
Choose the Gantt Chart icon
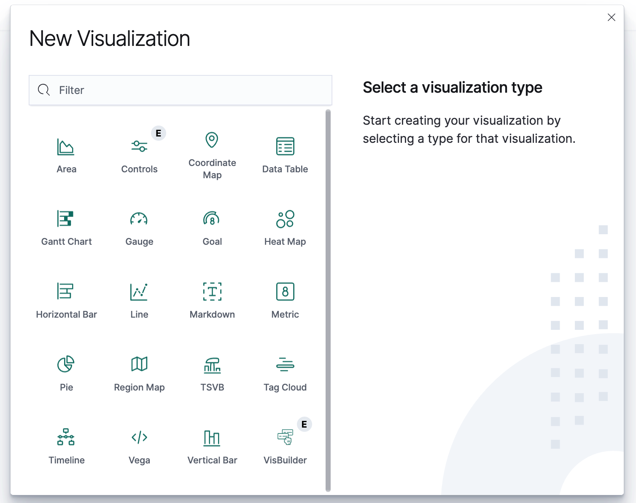[66, 219]
